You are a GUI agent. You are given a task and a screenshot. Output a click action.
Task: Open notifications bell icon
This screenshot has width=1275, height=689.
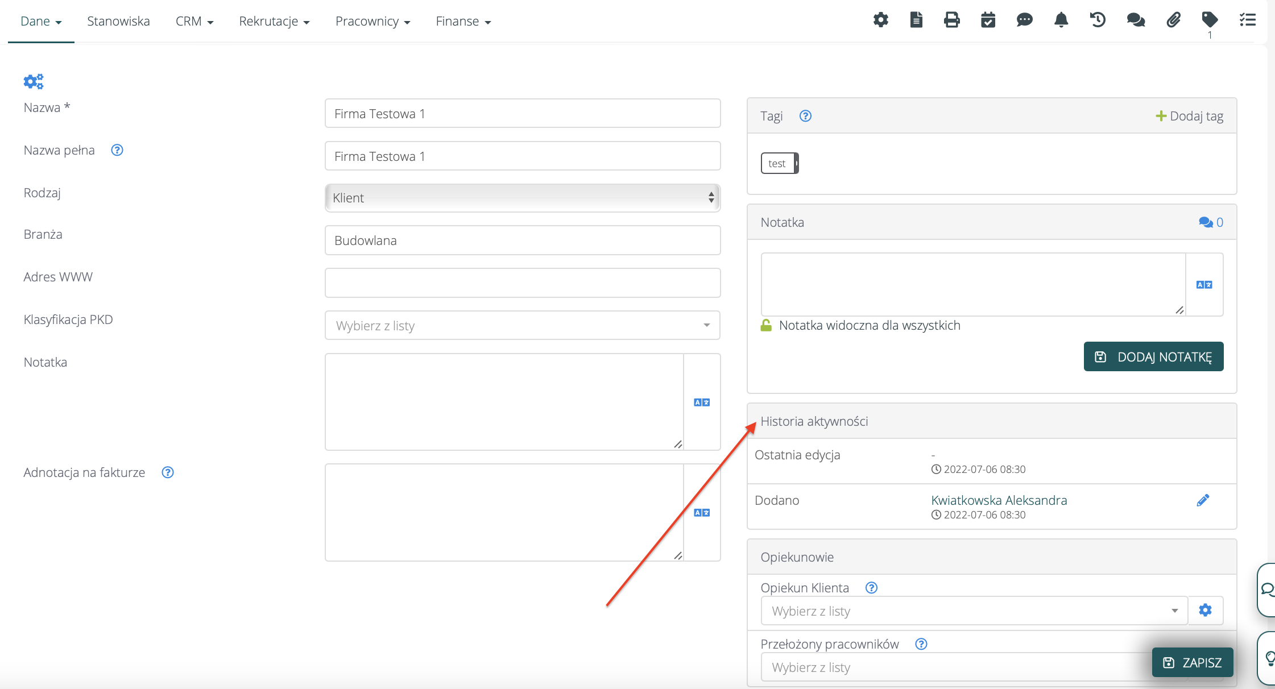1061,20
